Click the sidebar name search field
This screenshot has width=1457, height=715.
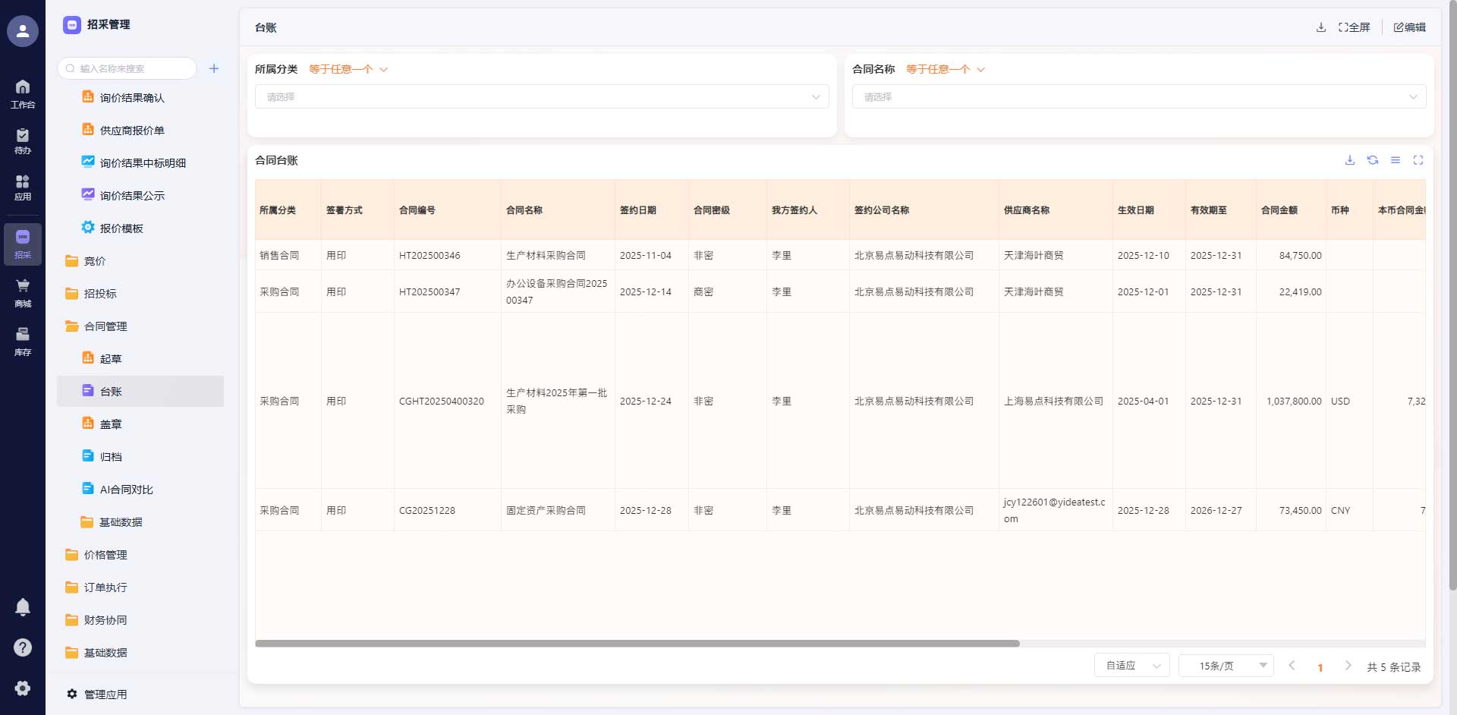127,68
